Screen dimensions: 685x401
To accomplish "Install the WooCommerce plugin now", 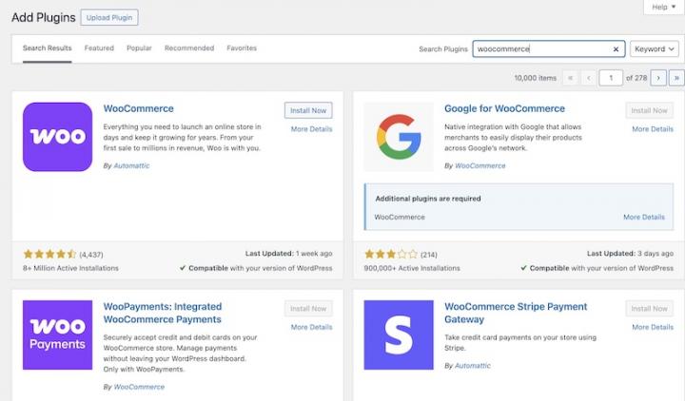I will click(x=308, y=110).
